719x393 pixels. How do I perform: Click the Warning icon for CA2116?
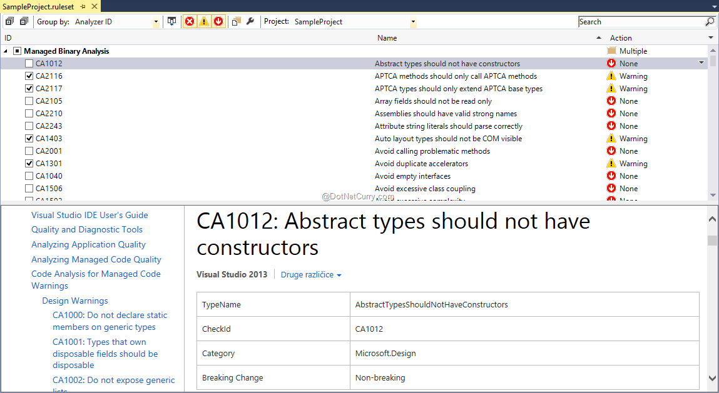pyautogui.click(x=611, y=76)
